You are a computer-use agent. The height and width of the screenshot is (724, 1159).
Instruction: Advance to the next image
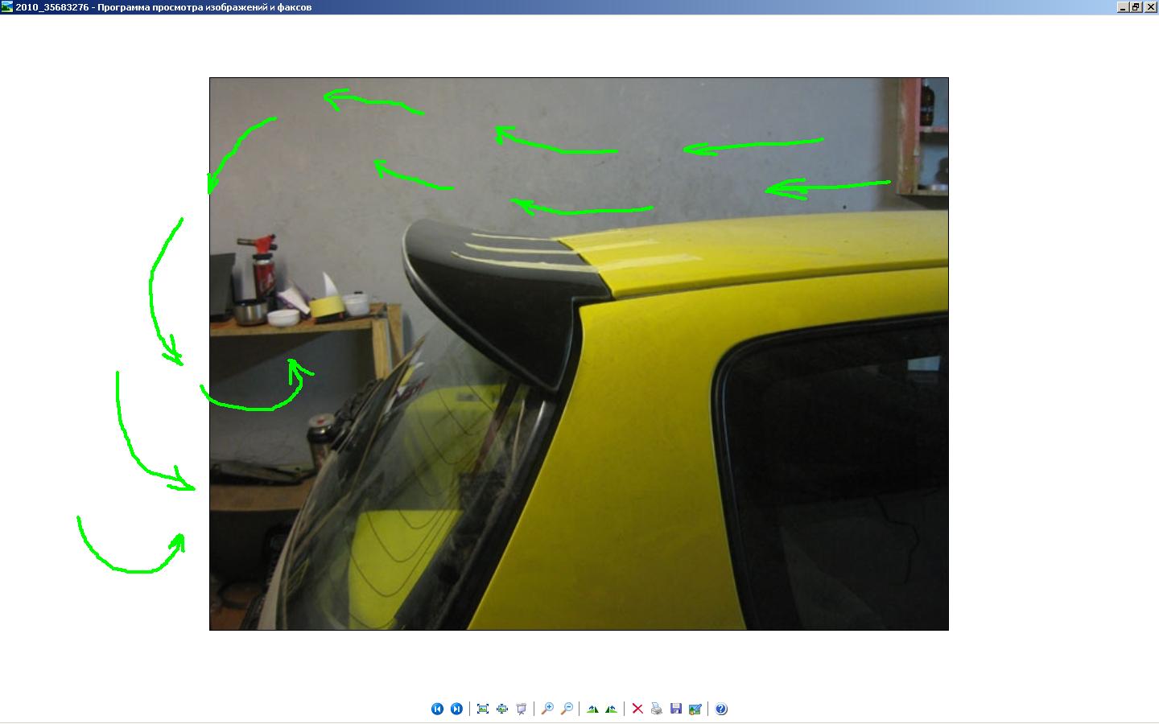tap(456, 709)
